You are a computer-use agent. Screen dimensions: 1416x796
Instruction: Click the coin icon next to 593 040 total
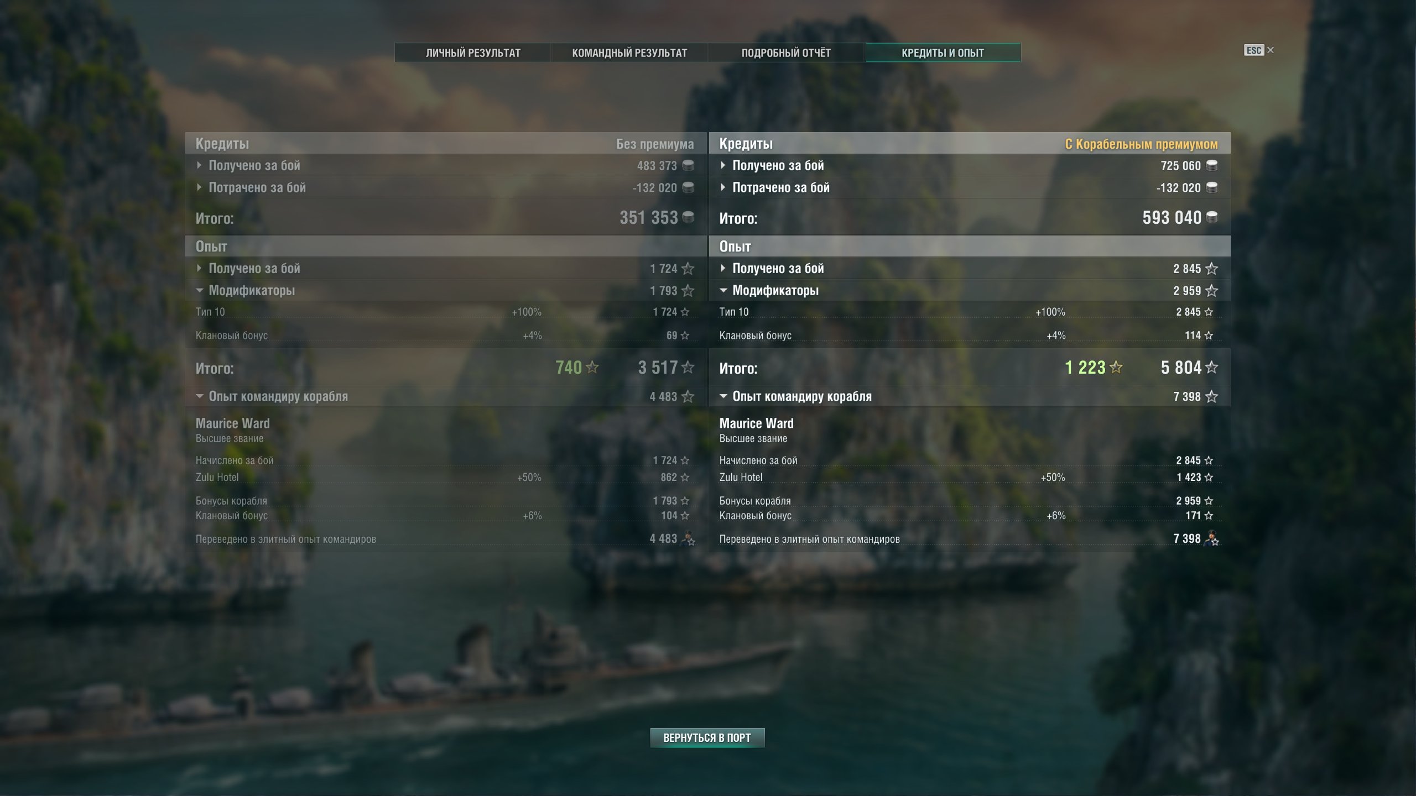click(1211, 217)
